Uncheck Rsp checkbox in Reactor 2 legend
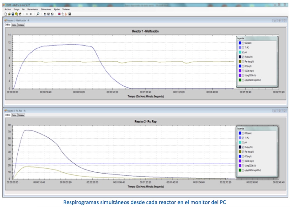This screenshot has height=207, width=290. [243, 152]
